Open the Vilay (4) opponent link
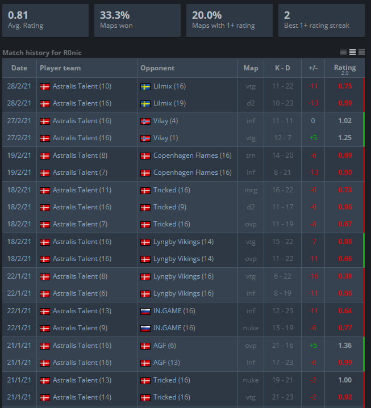This screenshot has height=408, width=371. coord(165,121)
